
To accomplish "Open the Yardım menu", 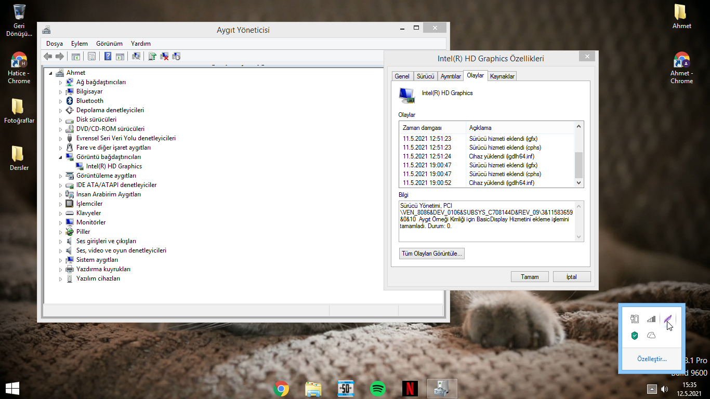I will tap(141, 44).
